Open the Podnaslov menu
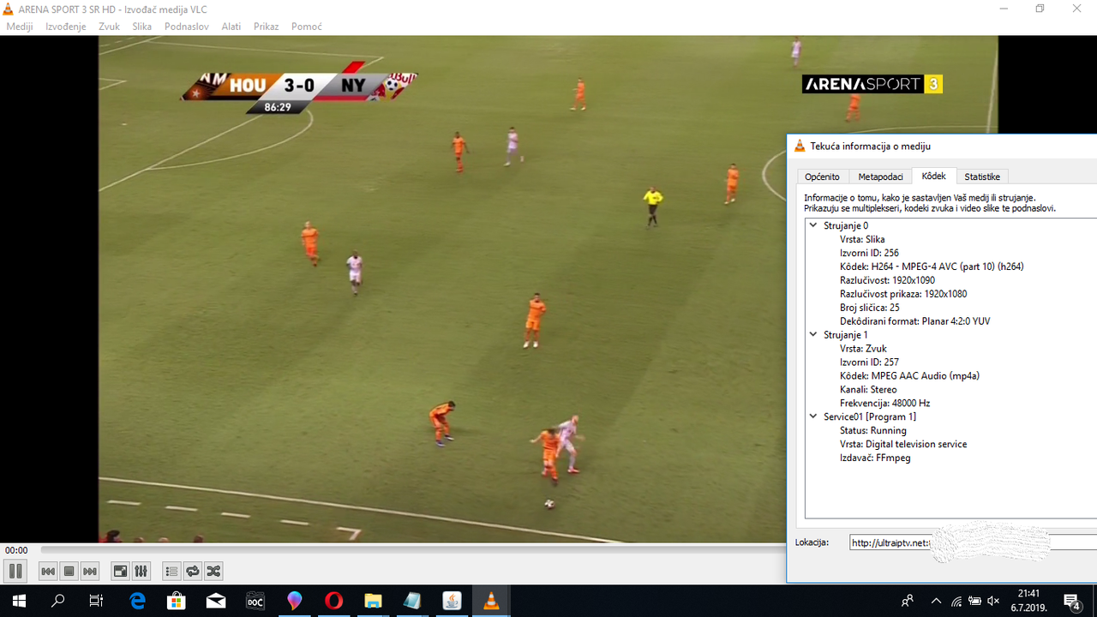The width and height of the screenshot is (1097, 617). (x=186, y=27)
